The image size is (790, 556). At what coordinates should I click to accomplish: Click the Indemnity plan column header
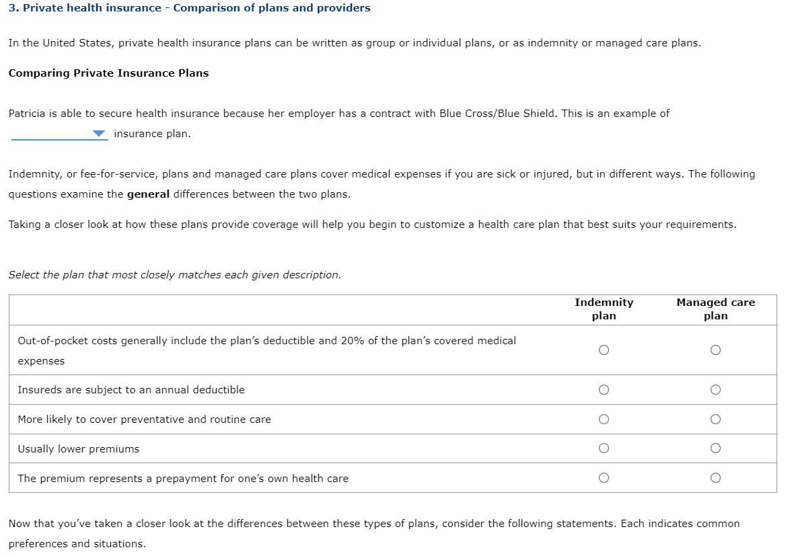coord(604,309)
